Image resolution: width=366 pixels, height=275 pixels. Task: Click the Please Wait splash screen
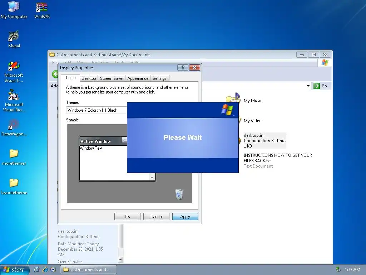coord(183,137)
